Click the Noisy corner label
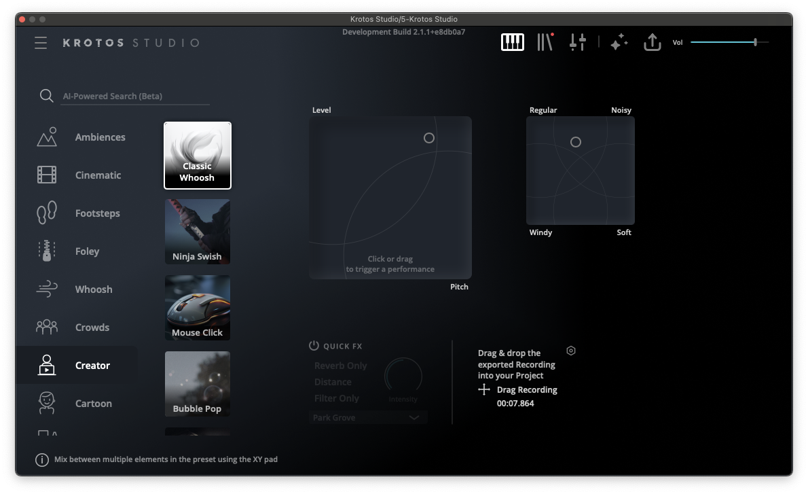808x494 pixels. [621, 110]
